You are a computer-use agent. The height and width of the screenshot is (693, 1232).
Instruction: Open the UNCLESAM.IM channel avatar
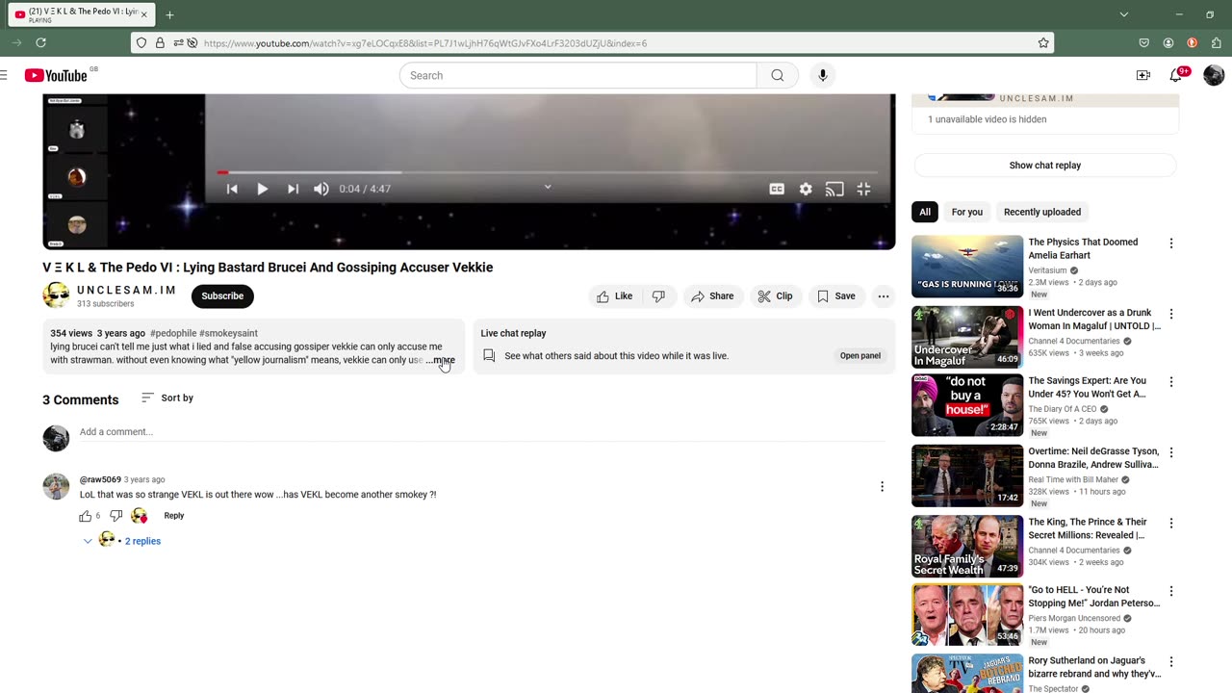point(56,295)
